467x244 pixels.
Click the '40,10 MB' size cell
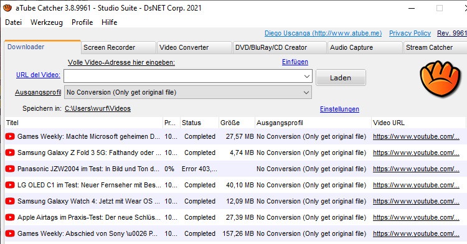[x=240, y=185]
